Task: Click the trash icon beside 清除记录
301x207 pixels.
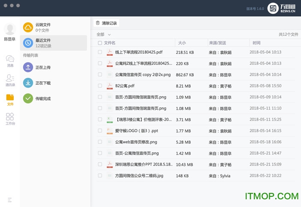Action: (x=98, y=23)
